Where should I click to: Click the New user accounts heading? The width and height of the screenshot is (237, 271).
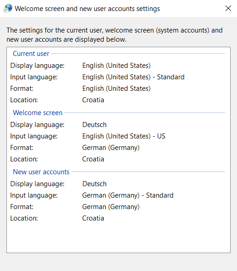coord(41,172)
